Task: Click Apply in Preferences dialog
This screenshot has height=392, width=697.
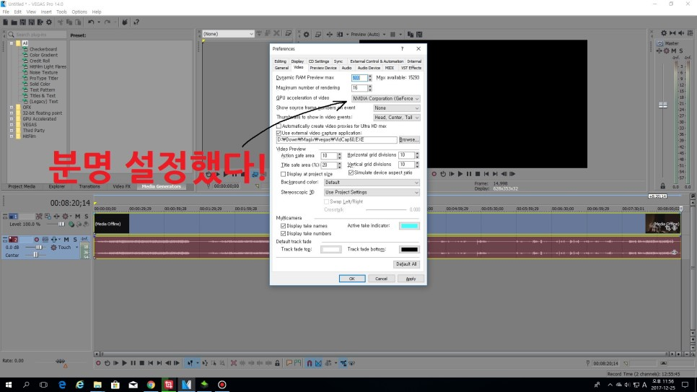Action: 411,279
